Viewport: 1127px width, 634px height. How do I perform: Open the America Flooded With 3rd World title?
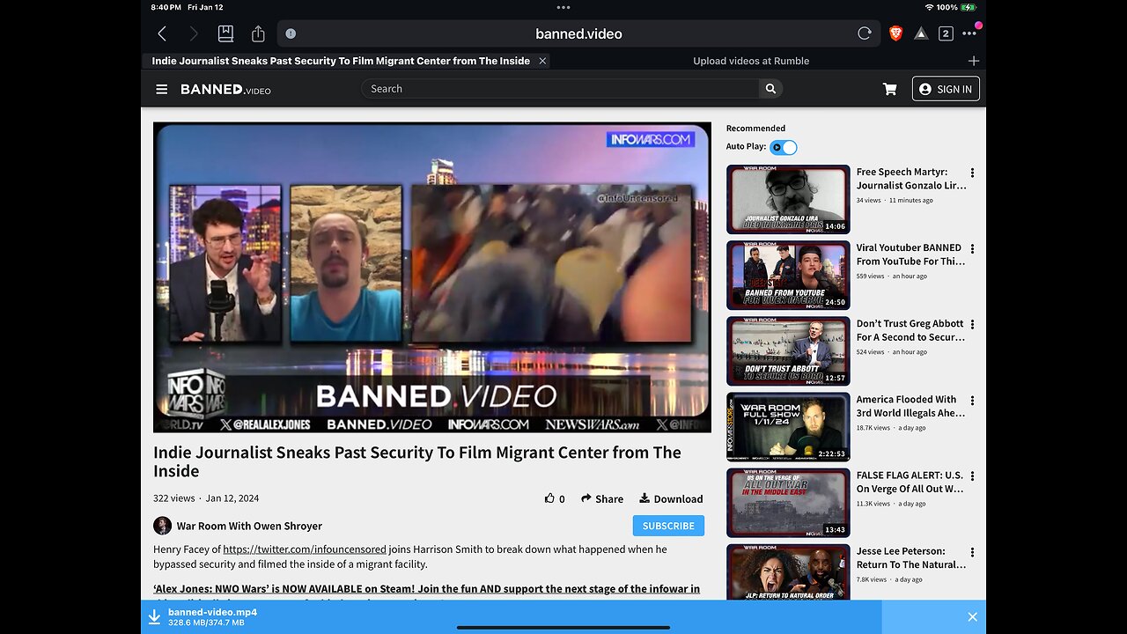pyautogui.click(x=910, y=406)
